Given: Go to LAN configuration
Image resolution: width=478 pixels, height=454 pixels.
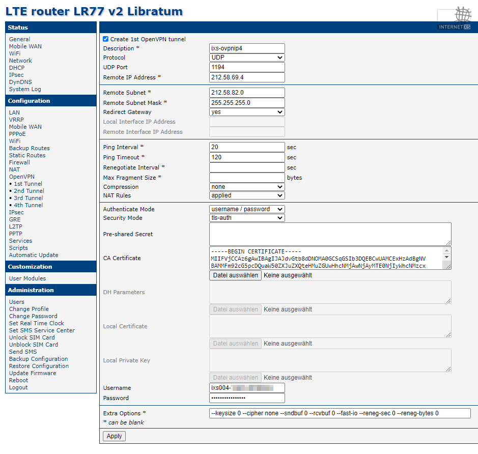Looking at the screenshot, I should 14,113.
